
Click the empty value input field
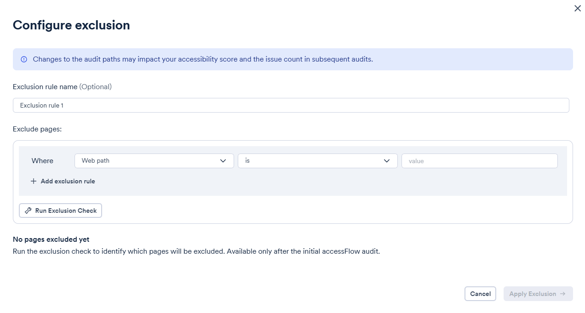coord(480,161)
